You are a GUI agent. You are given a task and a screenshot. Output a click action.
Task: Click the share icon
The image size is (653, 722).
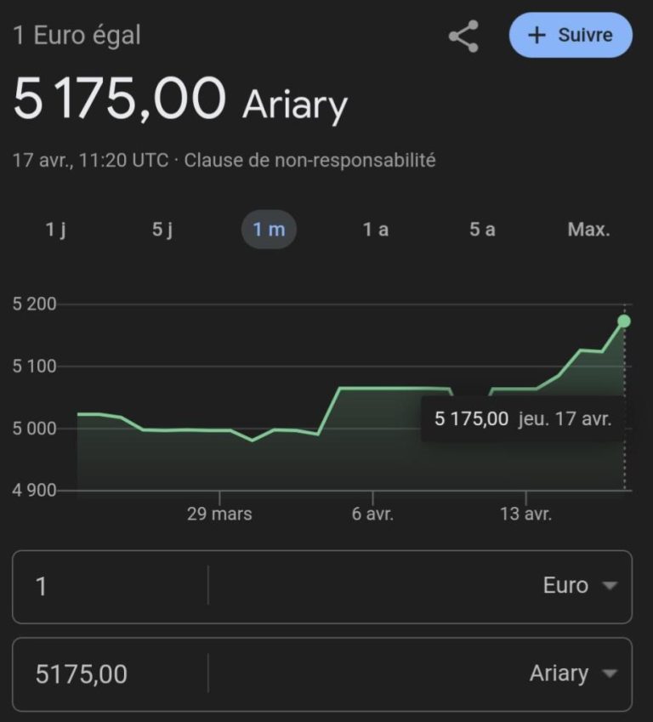tap(463, 37)
